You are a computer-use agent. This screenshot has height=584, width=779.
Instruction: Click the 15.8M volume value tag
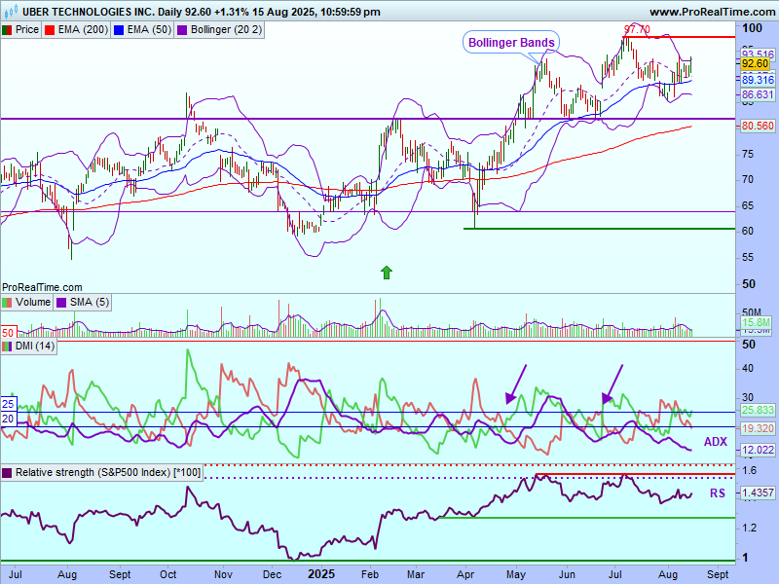click(x=757, y=323)
